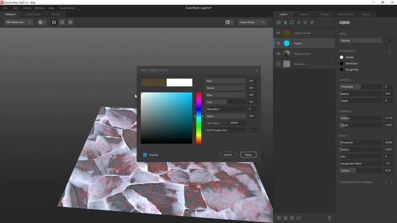Click the Green channel slider
Screen dimensions: 397x223
click(225, 88)
